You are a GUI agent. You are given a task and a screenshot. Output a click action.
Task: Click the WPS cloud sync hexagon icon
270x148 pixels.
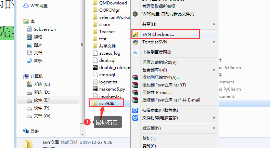tap(136, 14)
